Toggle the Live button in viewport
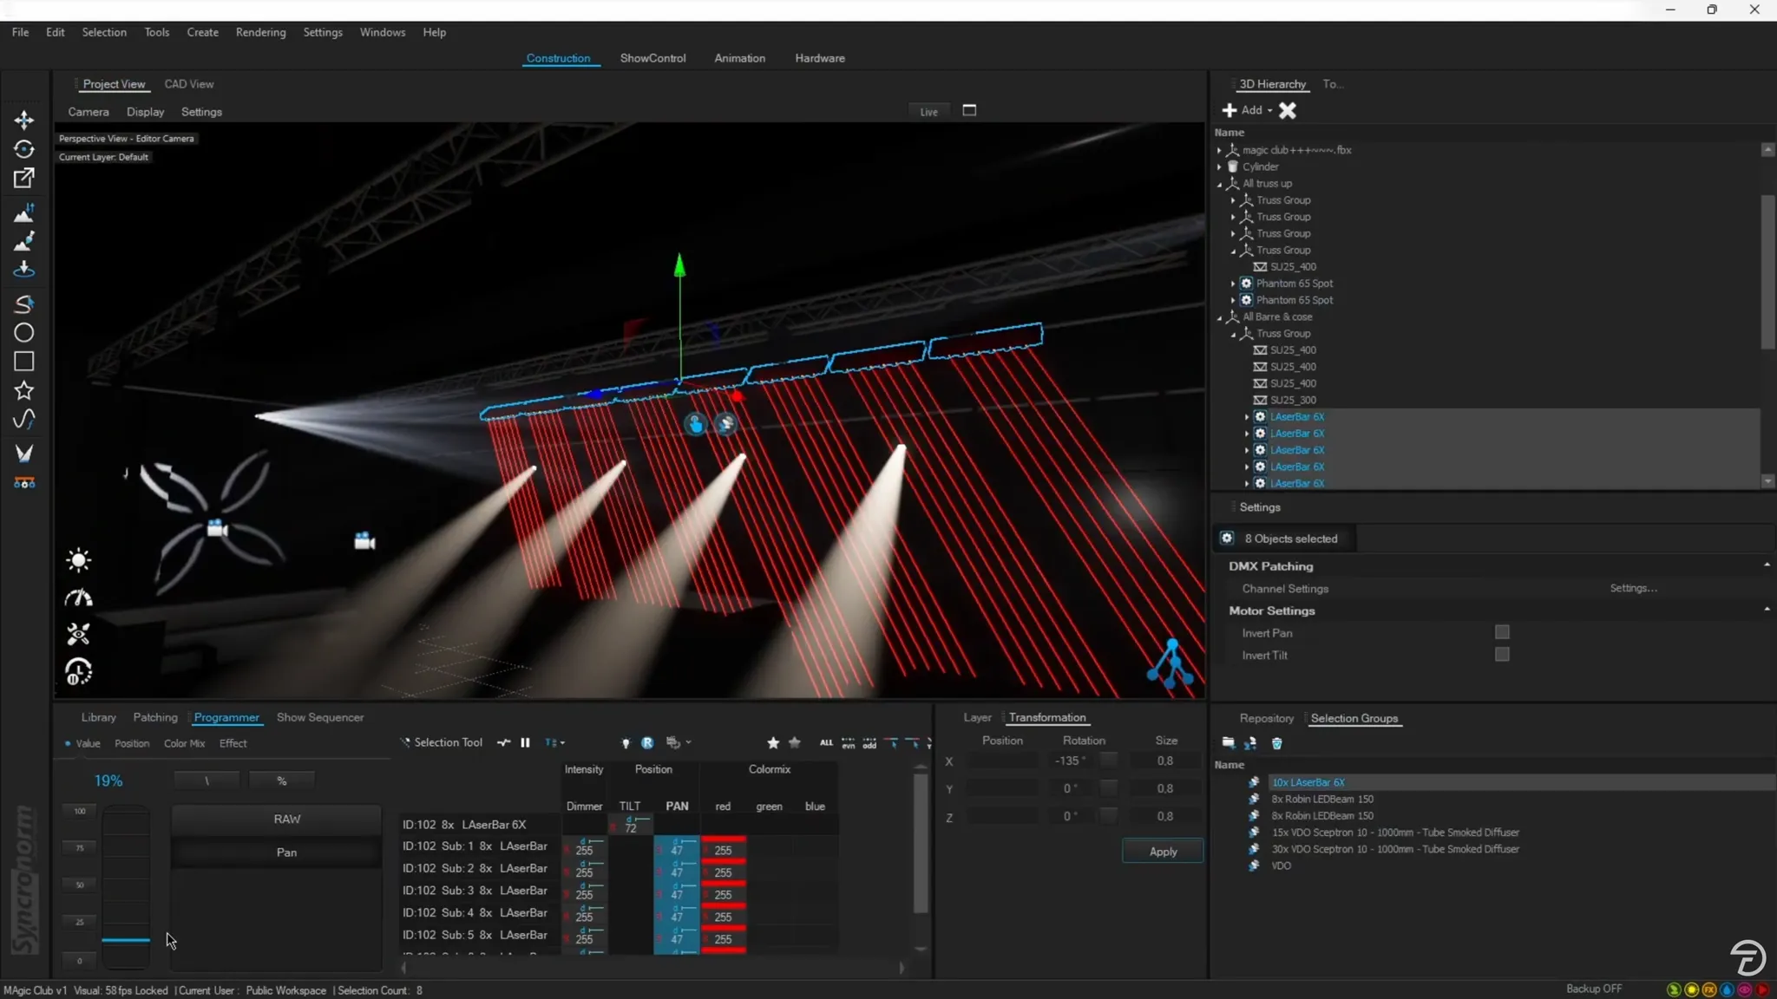The image size is (1777, 999). pos(928,112)
